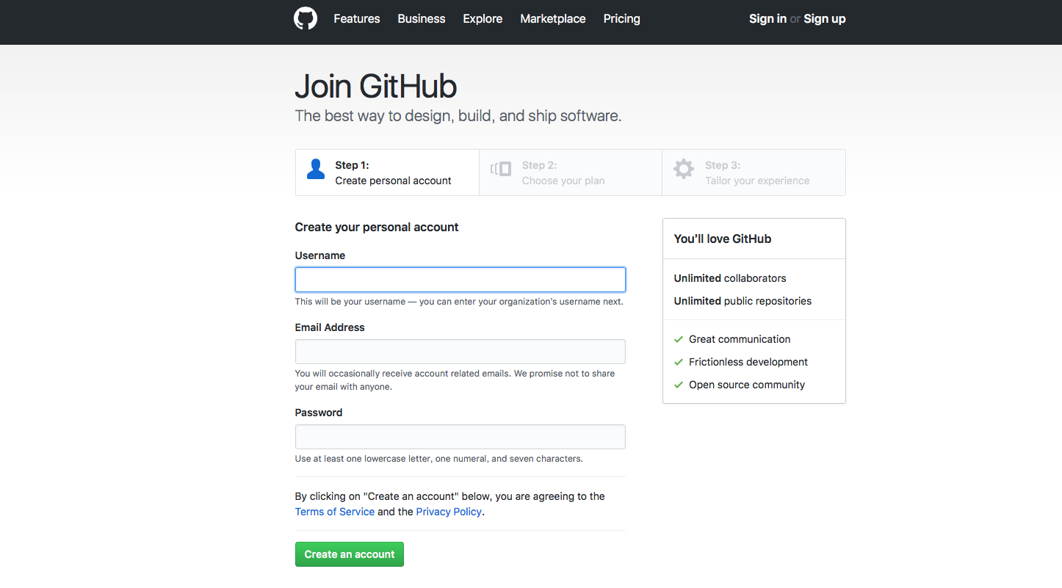Select the Step 1 Create personal account tab
Viewport: 1062px width, 588px height.
point(387,173)
